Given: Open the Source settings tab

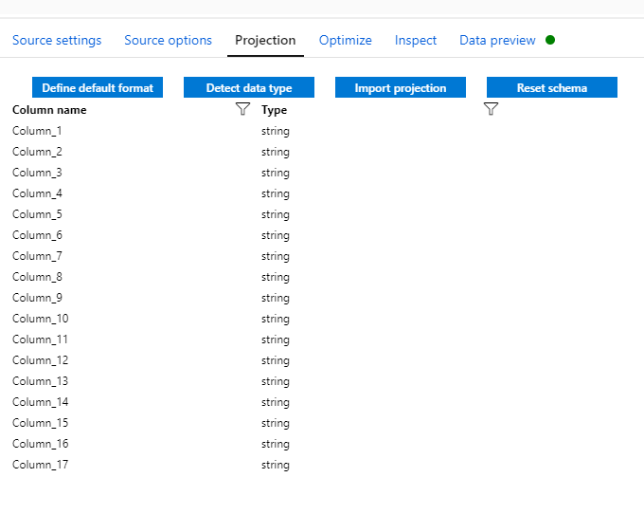Looking at the screenshot, I should click(x=57, y=40).
